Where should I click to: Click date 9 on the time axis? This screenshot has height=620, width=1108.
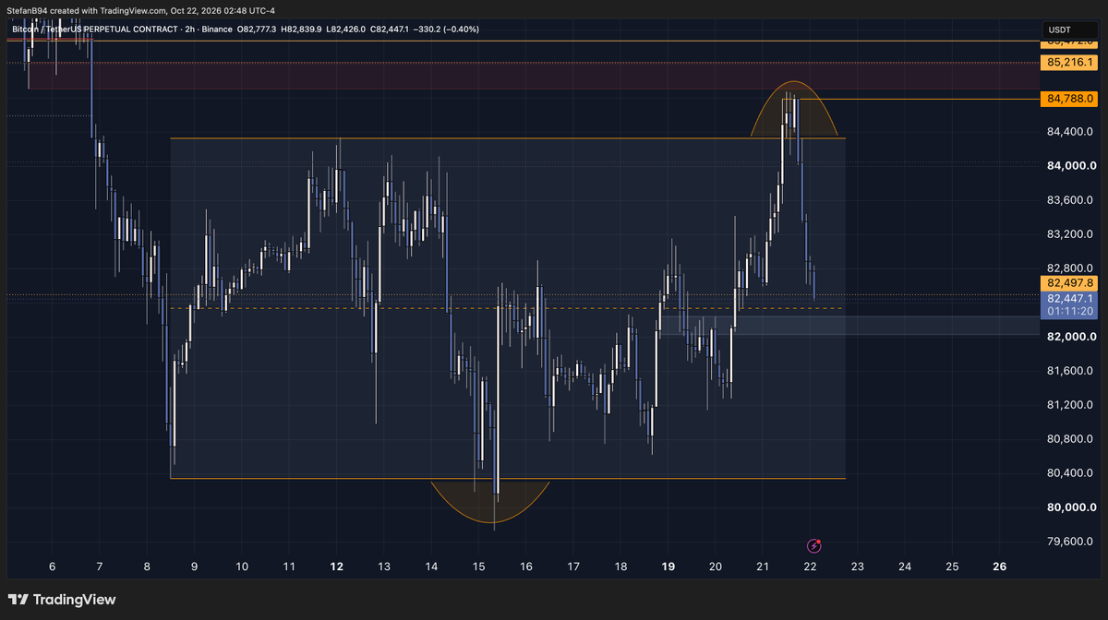194,566
